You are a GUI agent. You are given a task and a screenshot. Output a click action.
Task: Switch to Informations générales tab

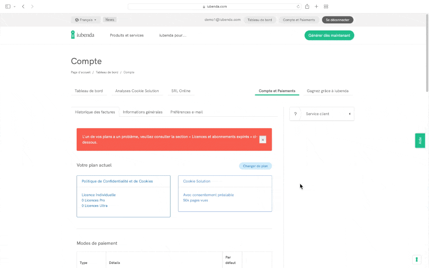143,112
